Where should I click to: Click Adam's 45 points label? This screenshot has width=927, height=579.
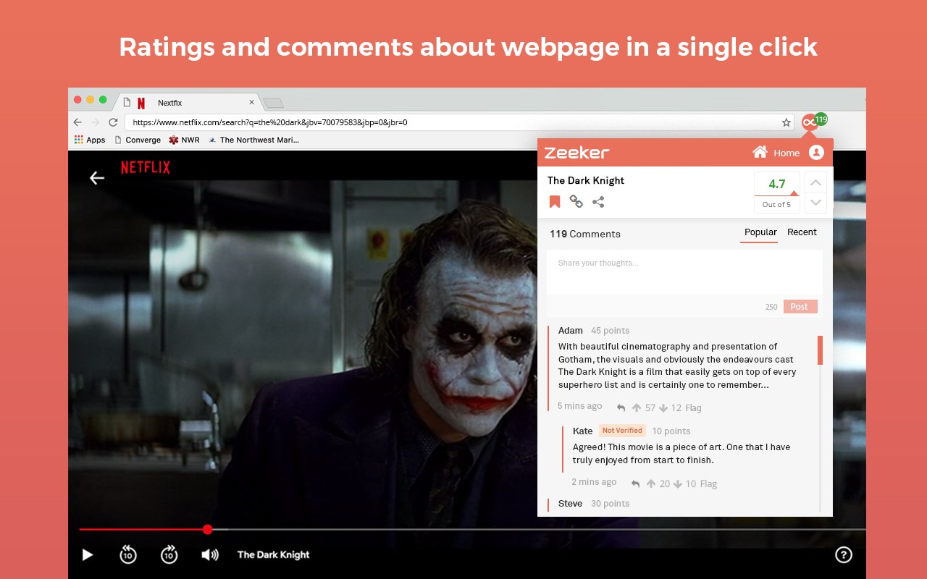pos(611,331)
